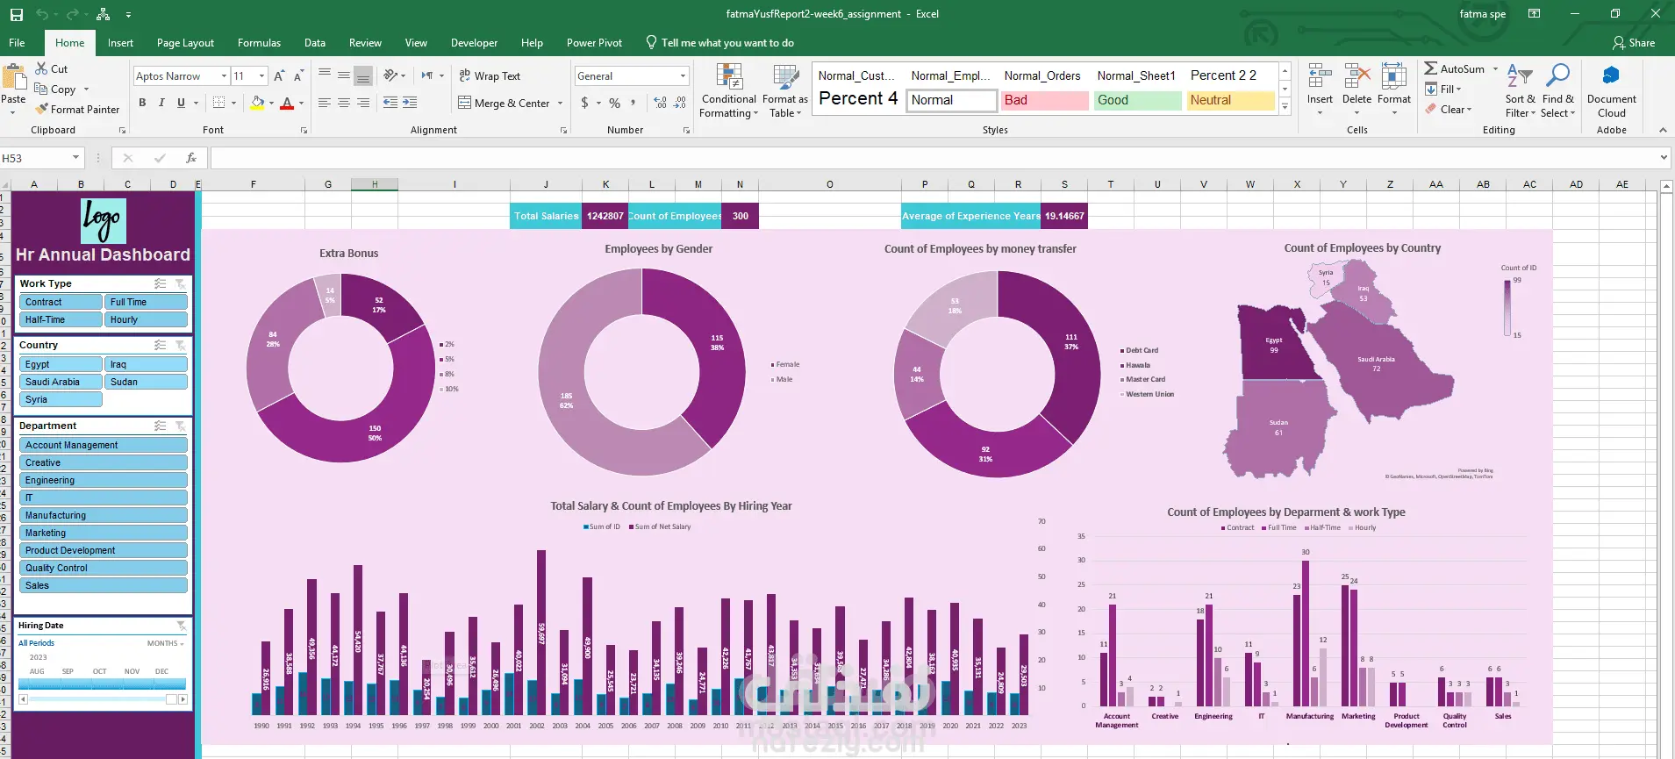1675x759 pixels.
Task: Click the Merge & Center icon
Action: pos(465,103)
